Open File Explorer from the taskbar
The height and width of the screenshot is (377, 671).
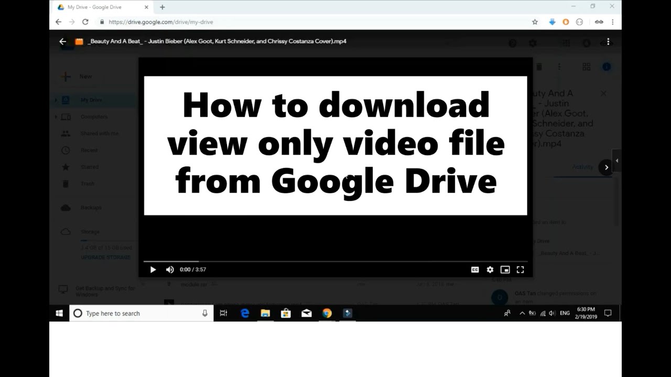tap(265, 313)
